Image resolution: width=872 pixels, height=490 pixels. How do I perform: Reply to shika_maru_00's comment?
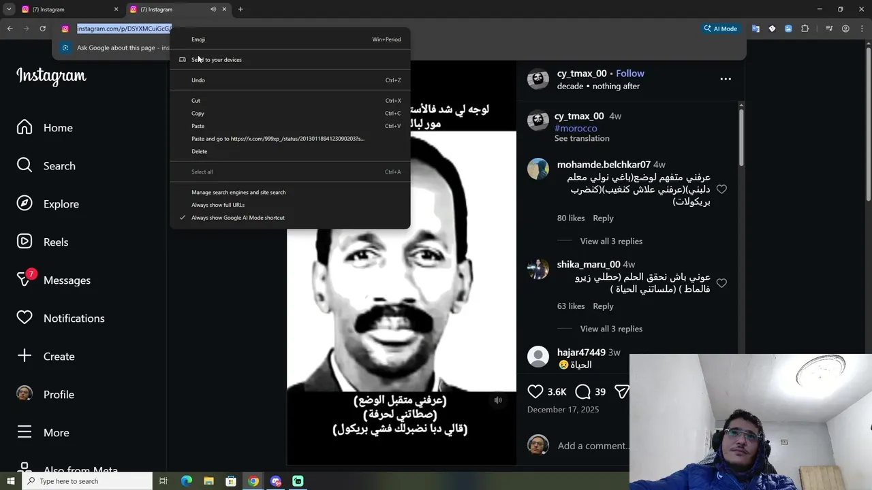[x=603, y=306]
